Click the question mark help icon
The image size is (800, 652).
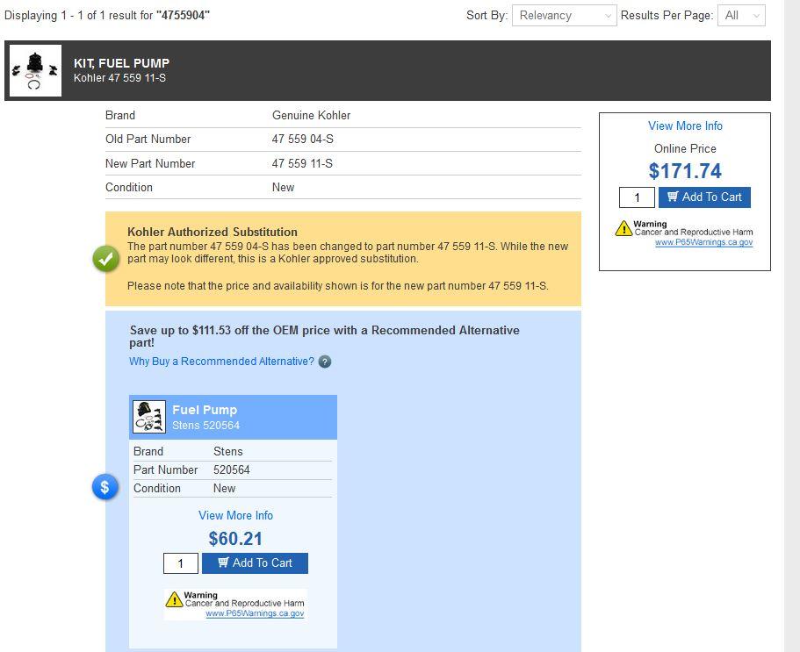coord(325,362)
